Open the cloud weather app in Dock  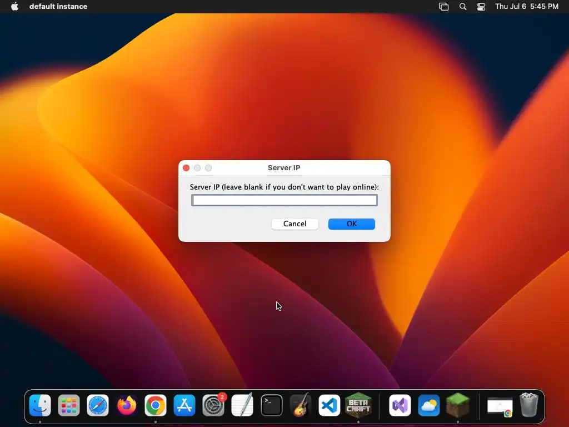pos(429,405)
